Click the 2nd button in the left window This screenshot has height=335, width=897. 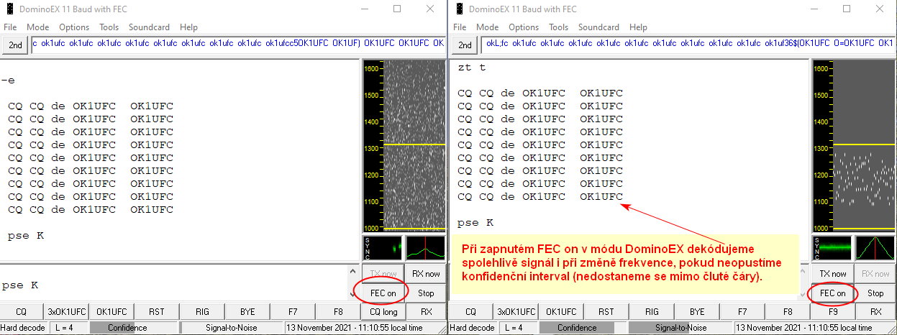15,45
